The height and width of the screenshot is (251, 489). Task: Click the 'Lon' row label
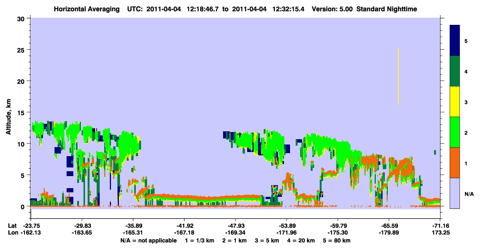[x=12, y=233]
